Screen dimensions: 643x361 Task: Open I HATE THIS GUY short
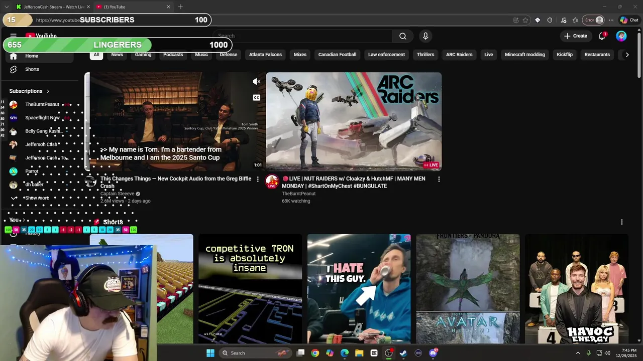[359, 289]
